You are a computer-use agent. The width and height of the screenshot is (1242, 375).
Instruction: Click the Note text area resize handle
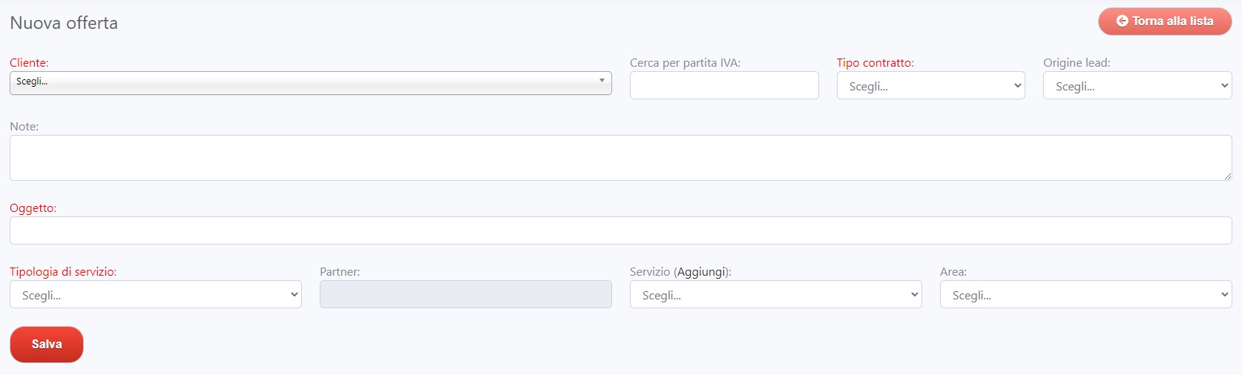point(1227,176)
